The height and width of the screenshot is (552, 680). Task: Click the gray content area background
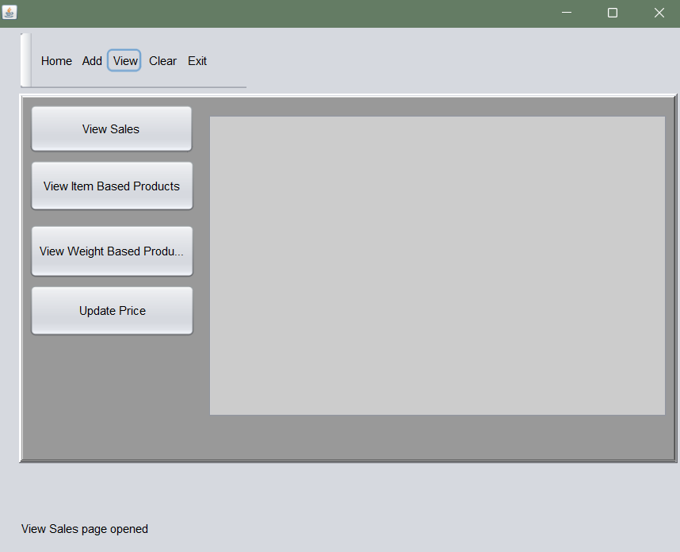111,397
